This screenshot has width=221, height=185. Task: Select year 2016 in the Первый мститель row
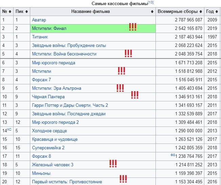[x=212, y=182]
